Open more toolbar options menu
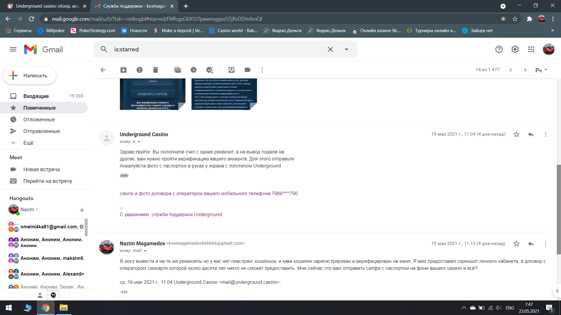 click(262, 70)
